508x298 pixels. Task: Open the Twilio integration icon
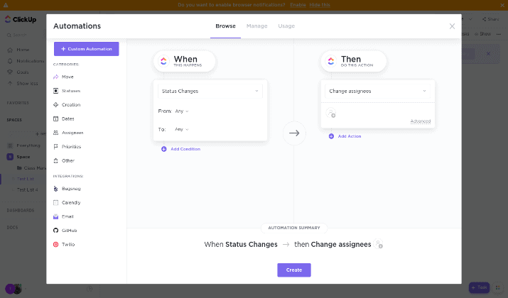[55, 244]
